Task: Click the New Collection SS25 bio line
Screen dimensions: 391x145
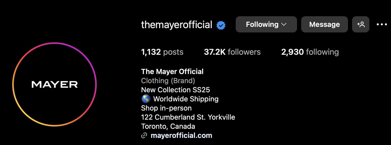Action: tap(175, 90)
